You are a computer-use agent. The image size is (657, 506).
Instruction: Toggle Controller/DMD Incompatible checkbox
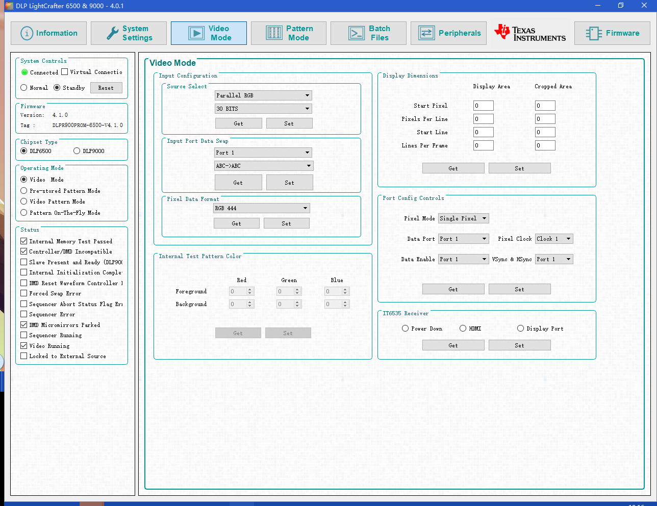24,251
